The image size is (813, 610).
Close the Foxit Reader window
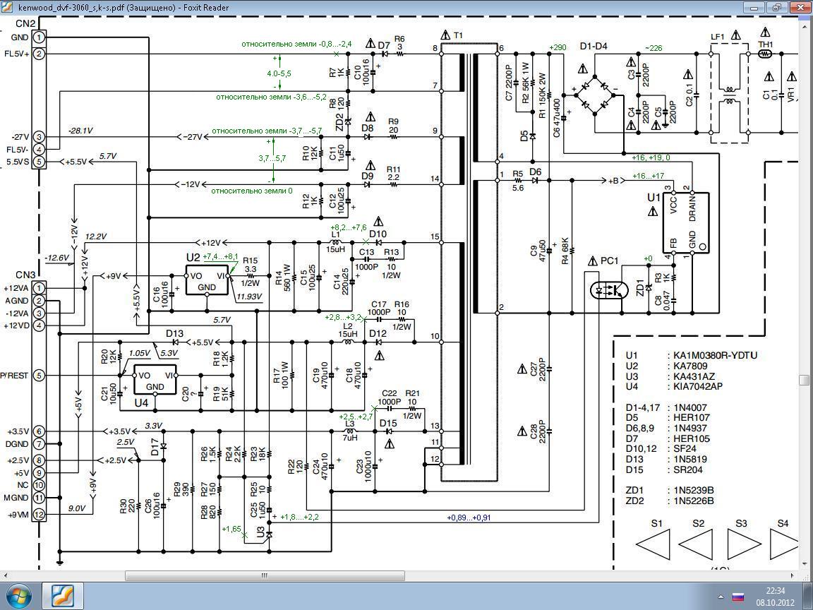(800, 7)
